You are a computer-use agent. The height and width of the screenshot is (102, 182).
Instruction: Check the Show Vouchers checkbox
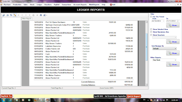pyautogui.click(x=151, y=35)
